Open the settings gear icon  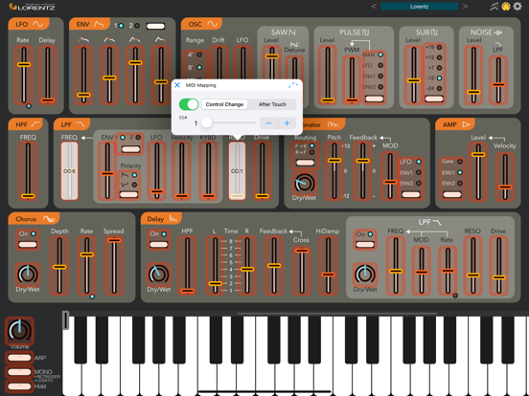[517, 6]
